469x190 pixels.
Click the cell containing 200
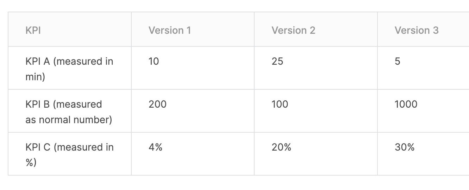tap(193, 111)
